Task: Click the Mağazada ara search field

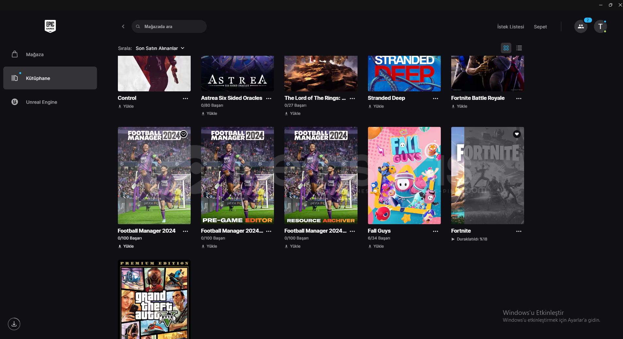Action: tap(169, 26)
